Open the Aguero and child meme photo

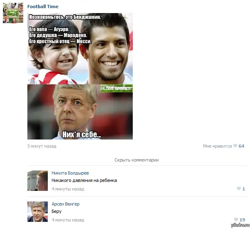click(x=80, y=76)
